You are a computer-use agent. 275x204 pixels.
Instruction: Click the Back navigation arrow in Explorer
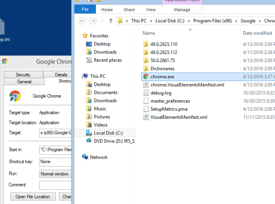click(82, 21)
